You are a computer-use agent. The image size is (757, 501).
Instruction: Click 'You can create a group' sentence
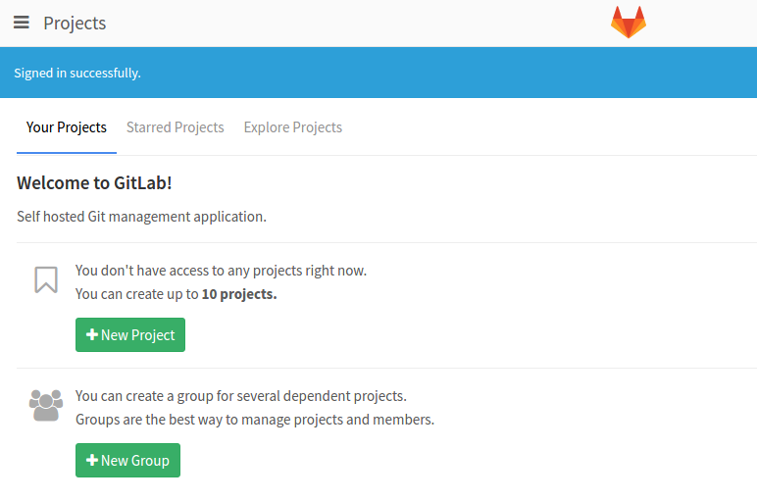241,396
